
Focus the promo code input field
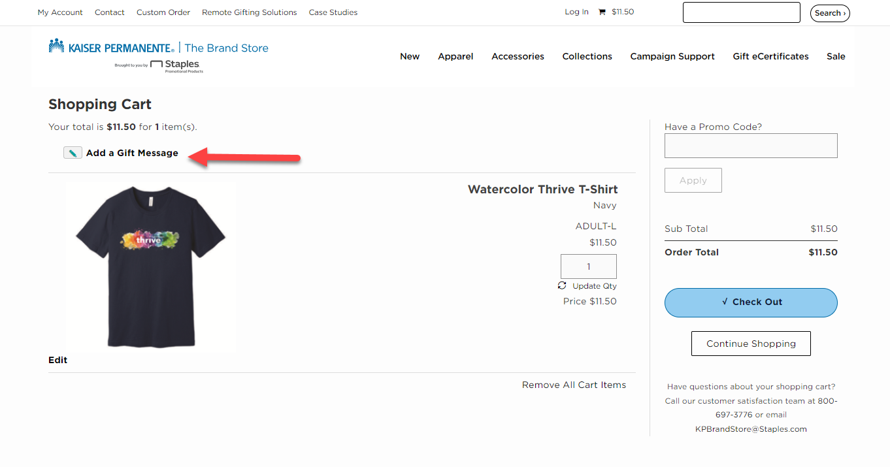pos(750,146)
